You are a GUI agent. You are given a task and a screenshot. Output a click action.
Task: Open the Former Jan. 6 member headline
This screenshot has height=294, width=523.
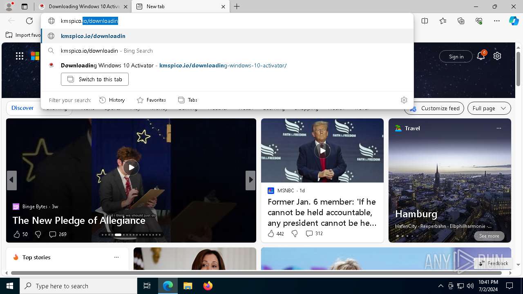[322, 212]
